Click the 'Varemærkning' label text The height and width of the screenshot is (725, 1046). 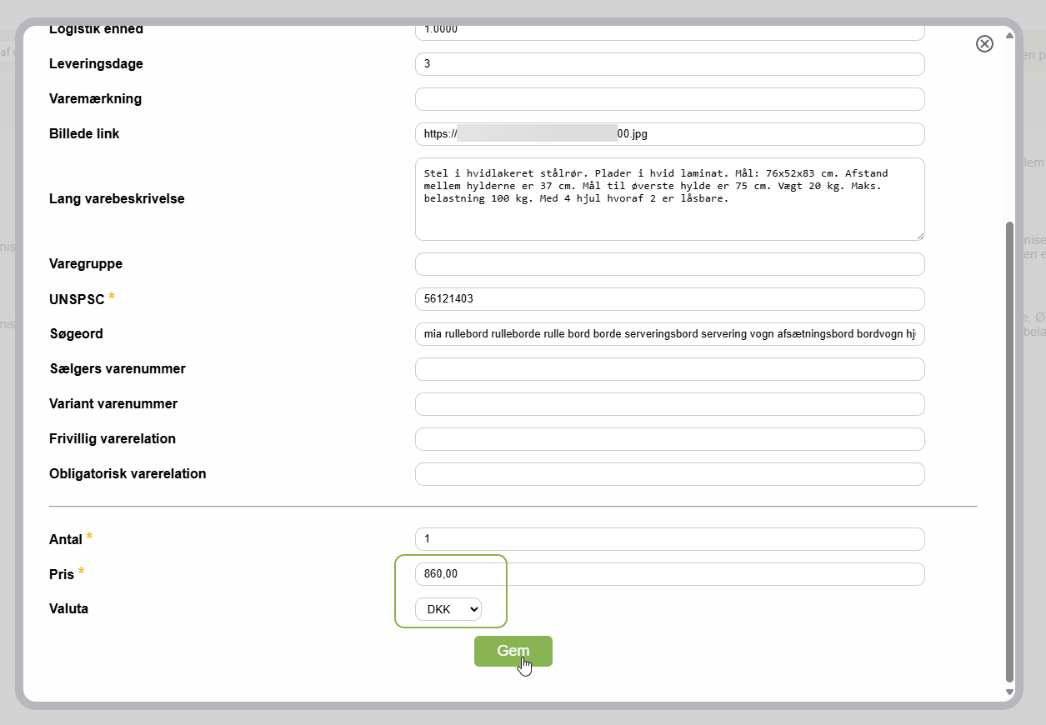click(x=95, y=99)
